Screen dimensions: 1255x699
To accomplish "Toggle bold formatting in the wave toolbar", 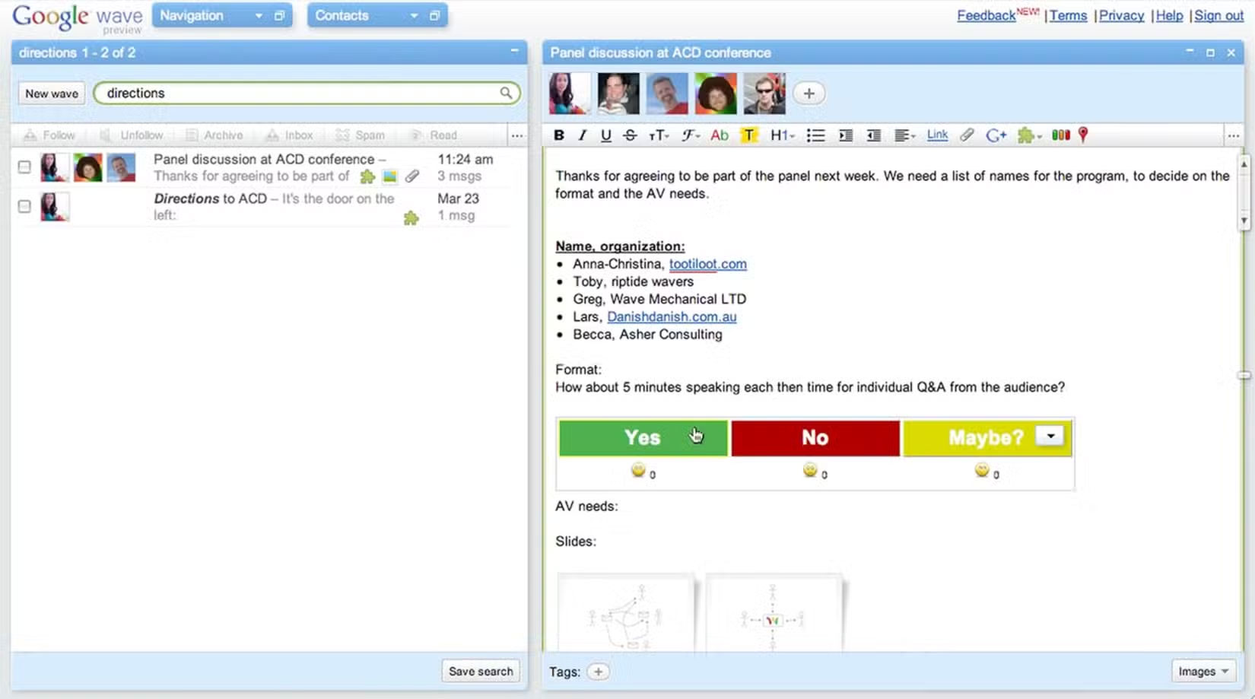I will (559, 135).
